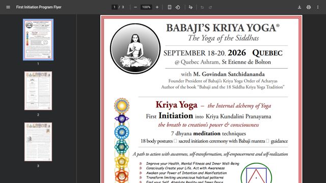The image size is (326, 183).
Task: Click 'with M. Govindan Satchidananda' text
Action: tap(223, 74)
